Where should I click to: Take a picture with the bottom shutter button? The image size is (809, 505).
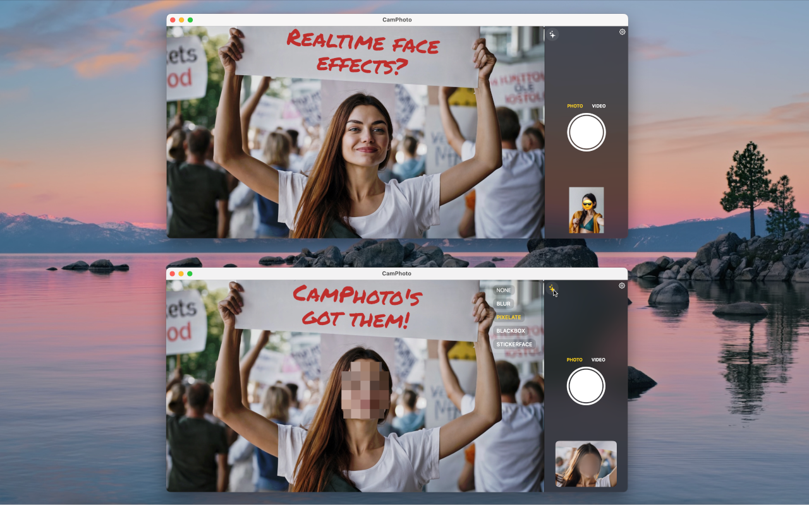(586, 385)
